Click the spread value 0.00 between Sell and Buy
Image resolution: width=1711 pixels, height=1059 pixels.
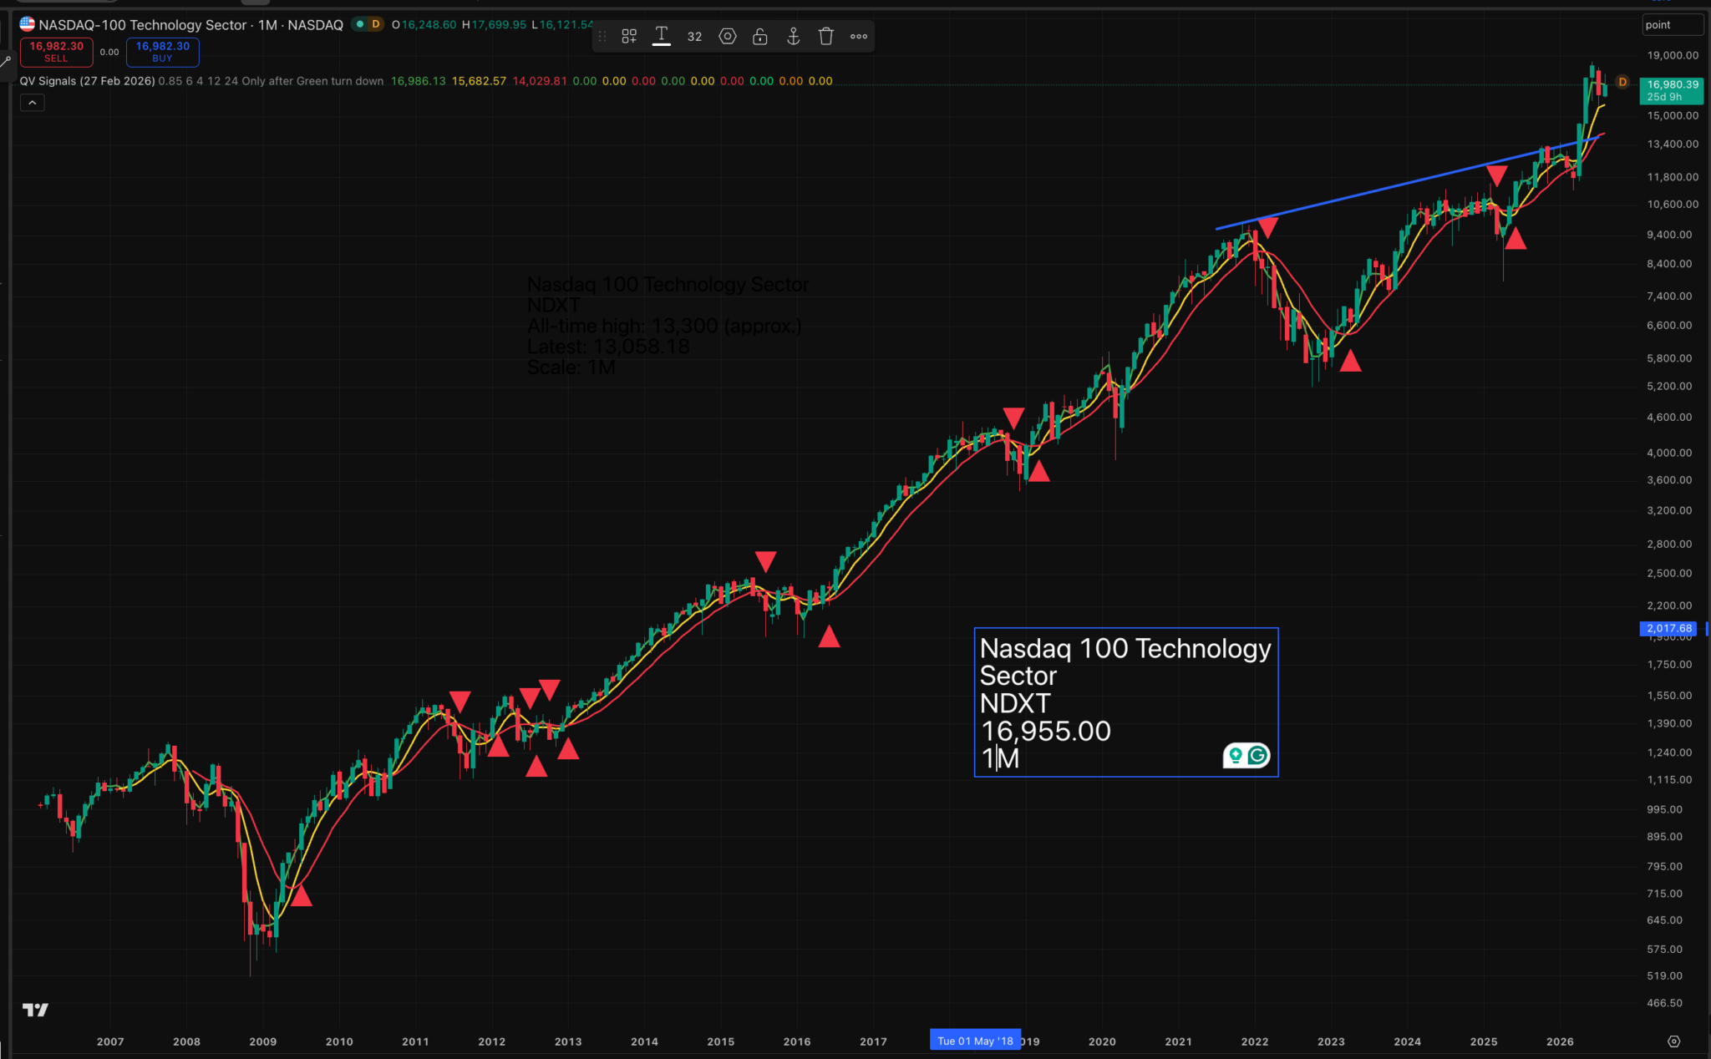click(x=109, y=52)
